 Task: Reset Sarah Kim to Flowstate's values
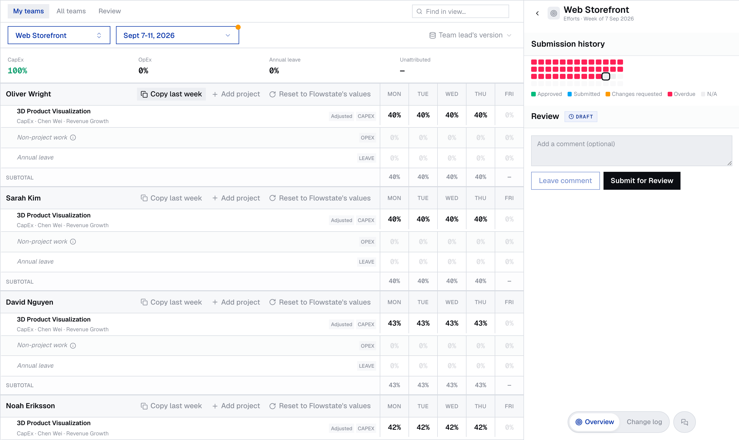(320, 198)
